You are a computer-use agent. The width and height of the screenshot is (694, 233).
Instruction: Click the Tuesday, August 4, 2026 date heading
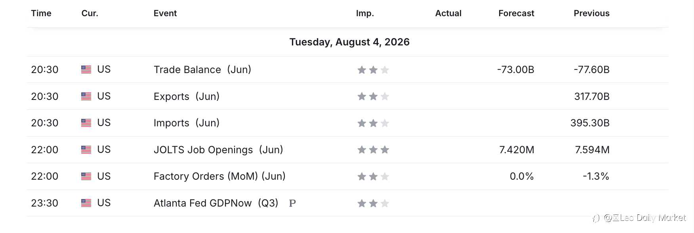click(x=349, y=42)
